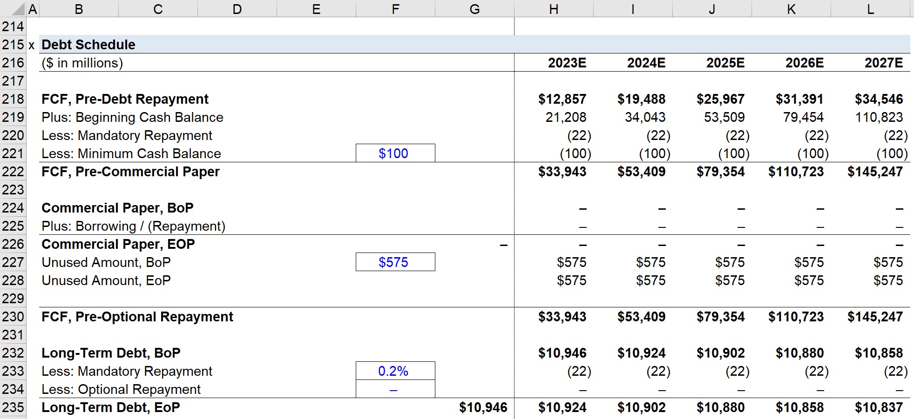914x419 pixels.
Task: Select column B header
Action: click(x=79, y=9)
